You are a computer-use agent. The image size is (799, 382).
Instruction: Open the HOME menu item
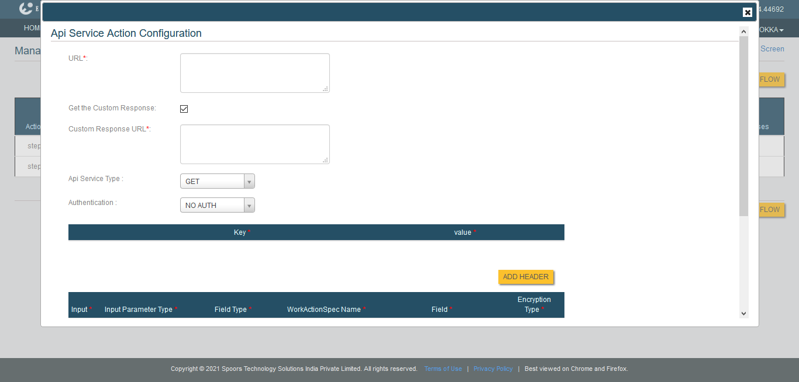(x=32, y=28)
